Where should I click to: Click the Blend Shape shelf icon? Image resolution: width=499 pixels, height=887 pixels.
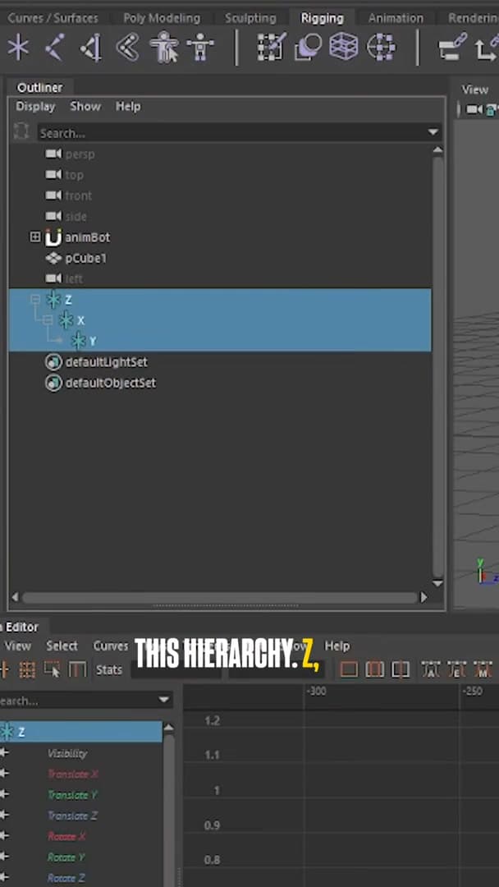(x=308, y=47)
